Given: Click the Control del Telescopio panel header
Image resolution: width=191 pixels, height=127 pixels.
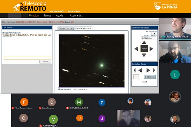Looking at the screenshot, I should 145,28.
